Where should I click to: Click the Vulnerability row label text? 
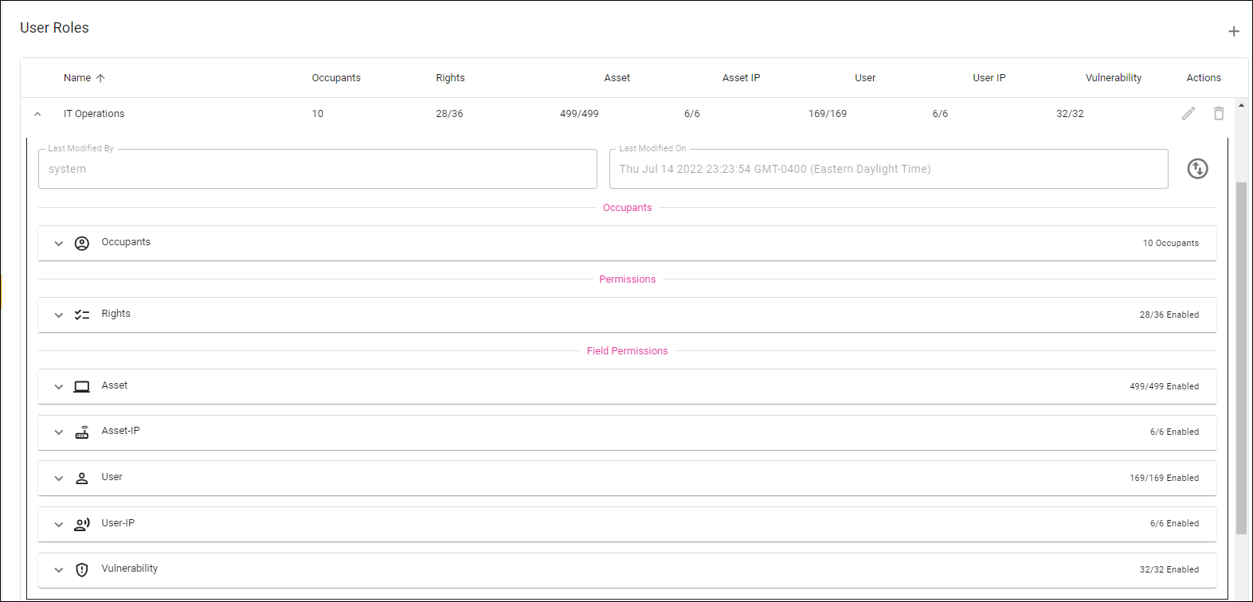[x=130, y=569]
